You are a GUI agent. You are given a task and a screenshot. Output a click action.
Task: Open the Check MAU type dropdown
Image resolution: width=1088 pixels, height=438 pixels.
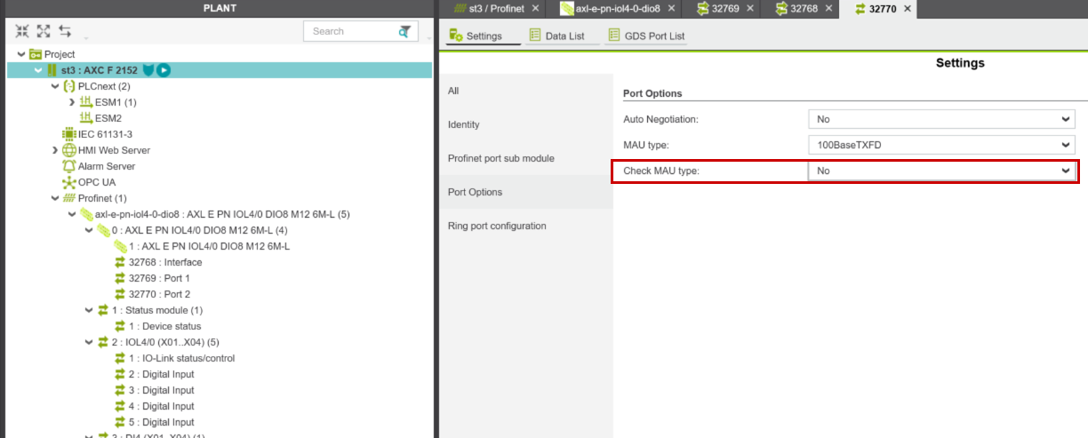click(941, 171)
